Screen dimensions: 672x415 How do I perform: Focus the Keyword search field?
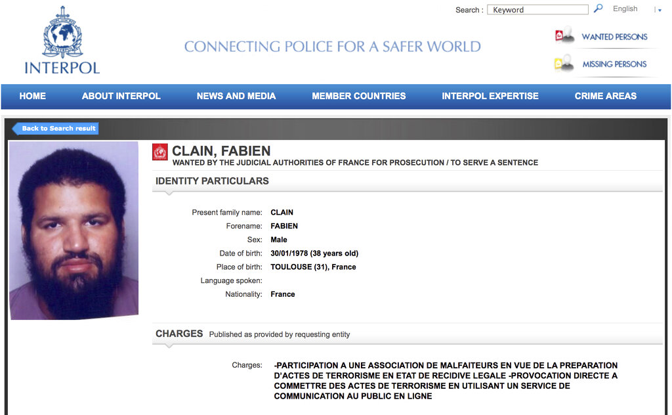537,10
